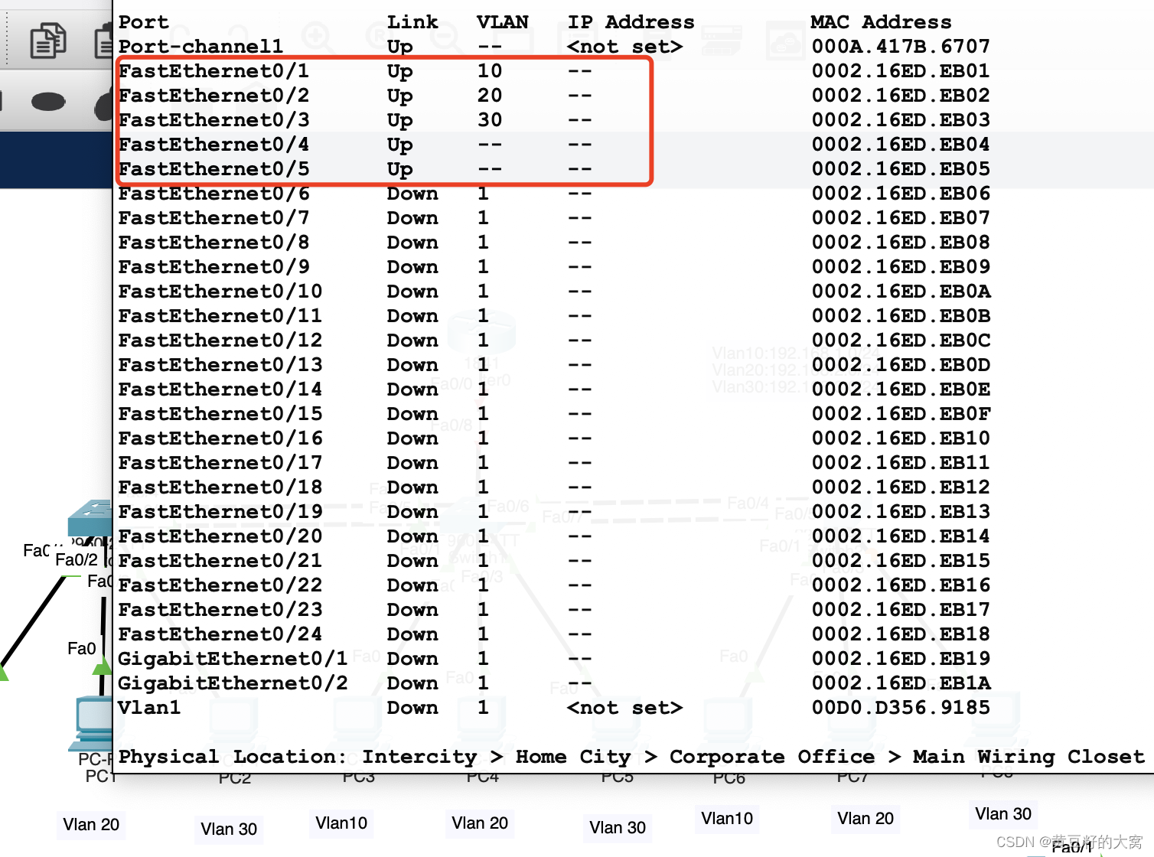Click the Vlan 20 note below PC4
1154x857 pixels.
click(x=480, y=823)
